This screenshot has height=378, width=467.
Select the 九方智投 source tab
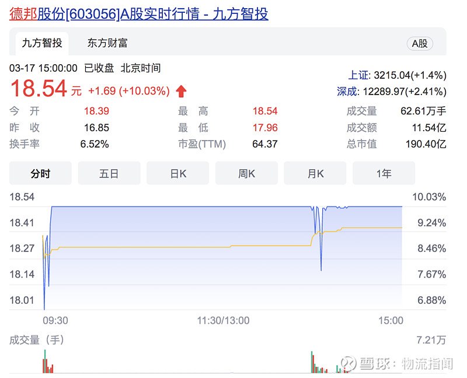click(42, 43)
